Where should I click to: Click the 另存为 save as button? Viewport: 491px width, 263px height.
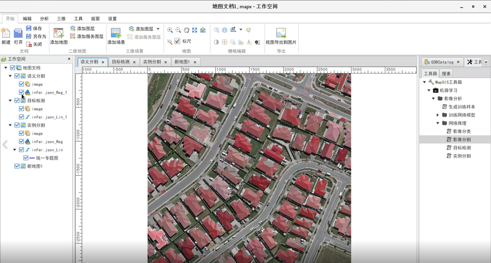pos(36,36)
